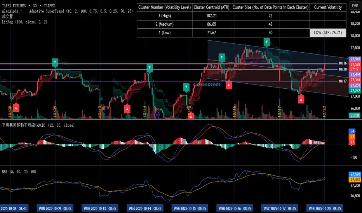
Task: Click the red buy-signal marker on 10/17
Action: point(301,100)
